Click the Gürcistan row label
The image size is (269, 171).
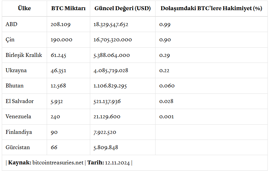[18, 148]
